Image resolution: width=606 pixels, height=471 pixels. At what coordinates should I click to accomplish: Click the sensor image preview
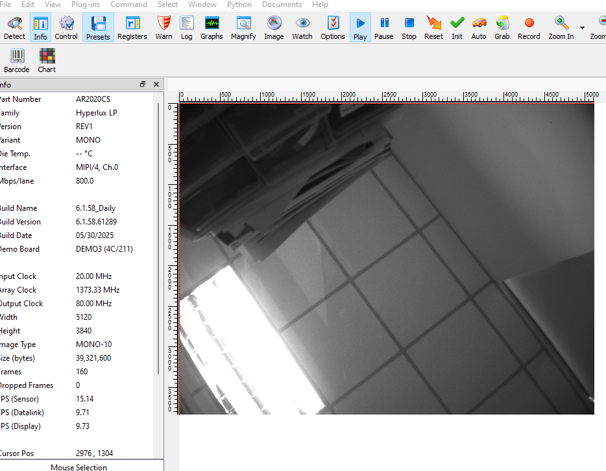click(387, 259)
